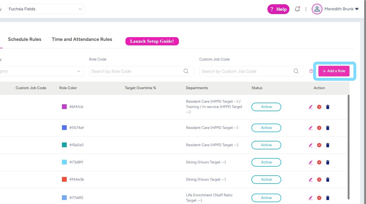
Task: Open the category filter dropdown chevron
Action: coord(79,71)
